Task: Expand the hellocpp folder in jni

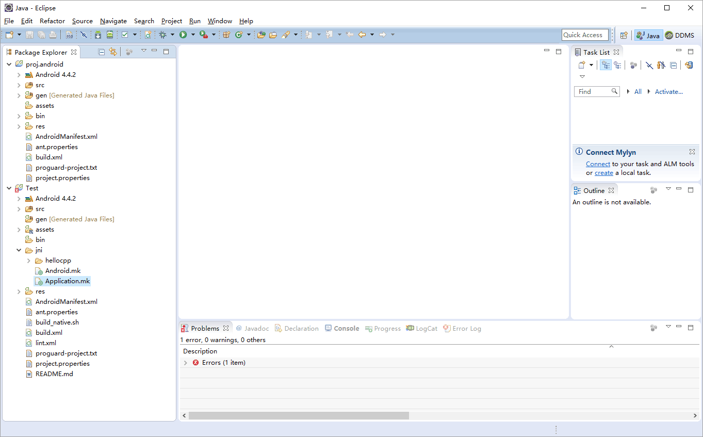Action: (x=29, y=261)
